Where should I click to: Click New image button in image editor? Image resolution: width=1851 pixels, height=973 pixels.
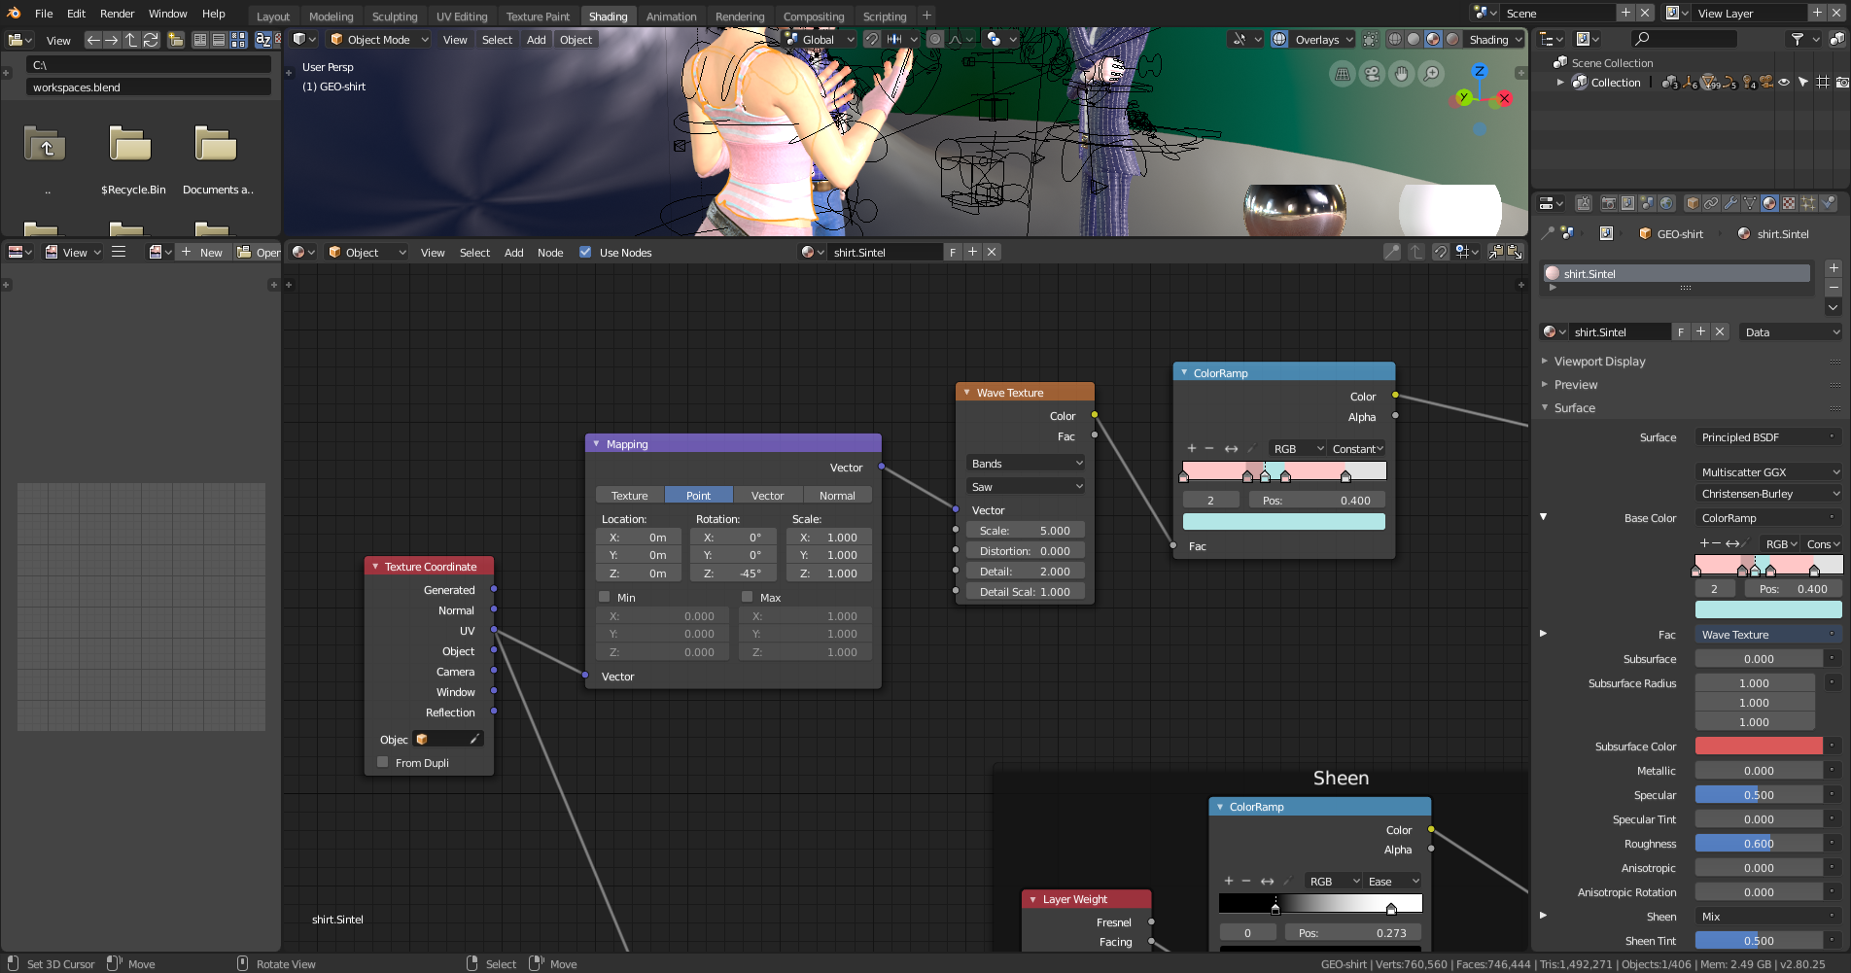point(202,253)
